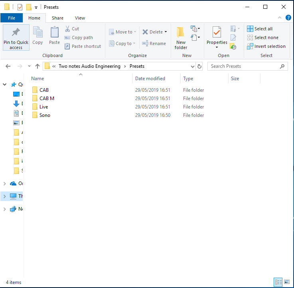This screenshot has height=288, width=294.
Task: Expand the This PC tree node
Action: tap(5, 196)
